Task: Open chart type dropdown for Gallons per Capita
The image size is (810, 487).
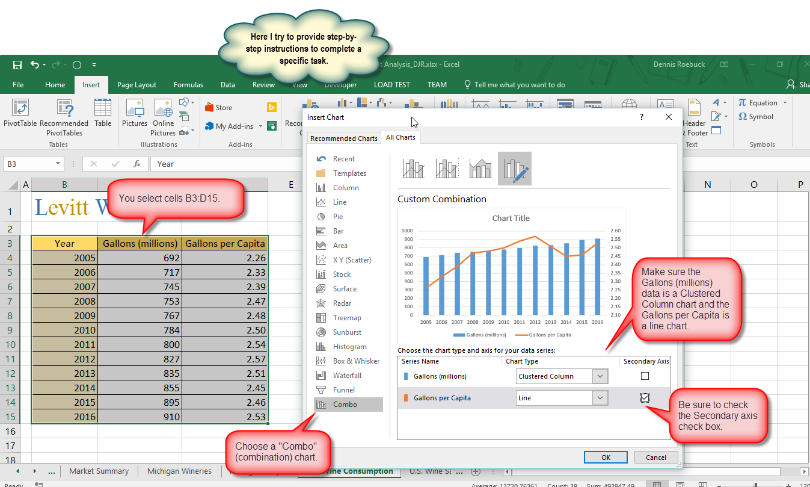Action: point(600,398)
